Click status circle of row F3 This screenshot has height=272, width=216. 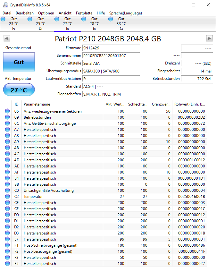(x=7, y=257)
